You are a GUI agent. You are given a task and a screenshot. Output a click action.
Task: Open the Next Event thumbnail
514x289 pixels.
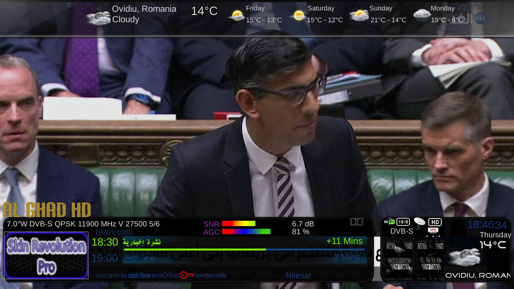pyautogui.click(x=430, y=260)
